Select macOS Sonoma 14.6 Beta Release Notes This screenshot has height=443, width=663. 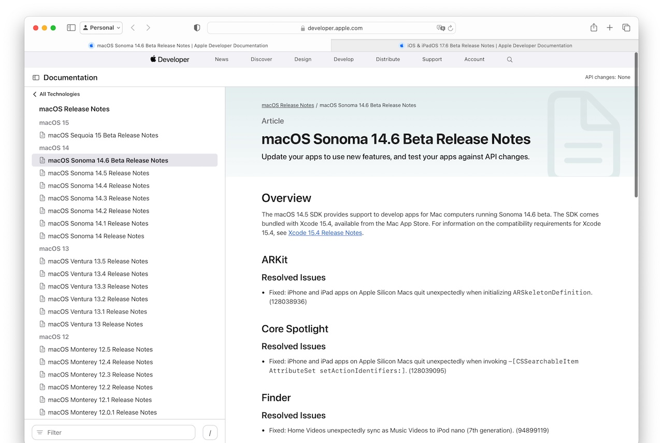(125, 161)
